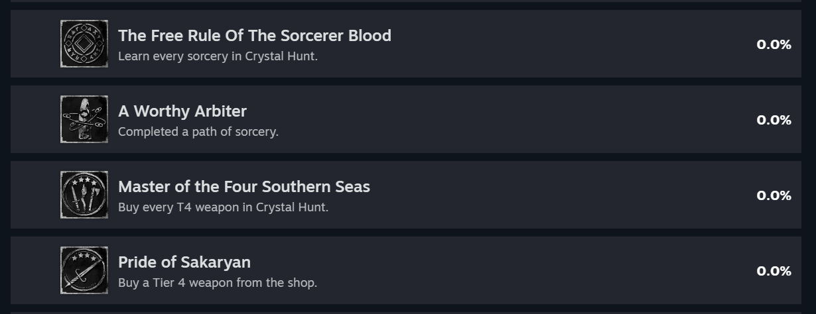Click 0.0% beside The Free Rule Of The Sorcerer Blood

(774, 44)
